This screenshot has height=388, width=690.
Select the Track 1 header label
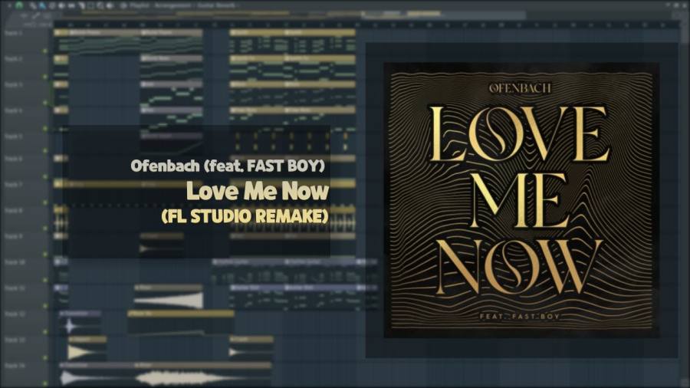[13, 33]
